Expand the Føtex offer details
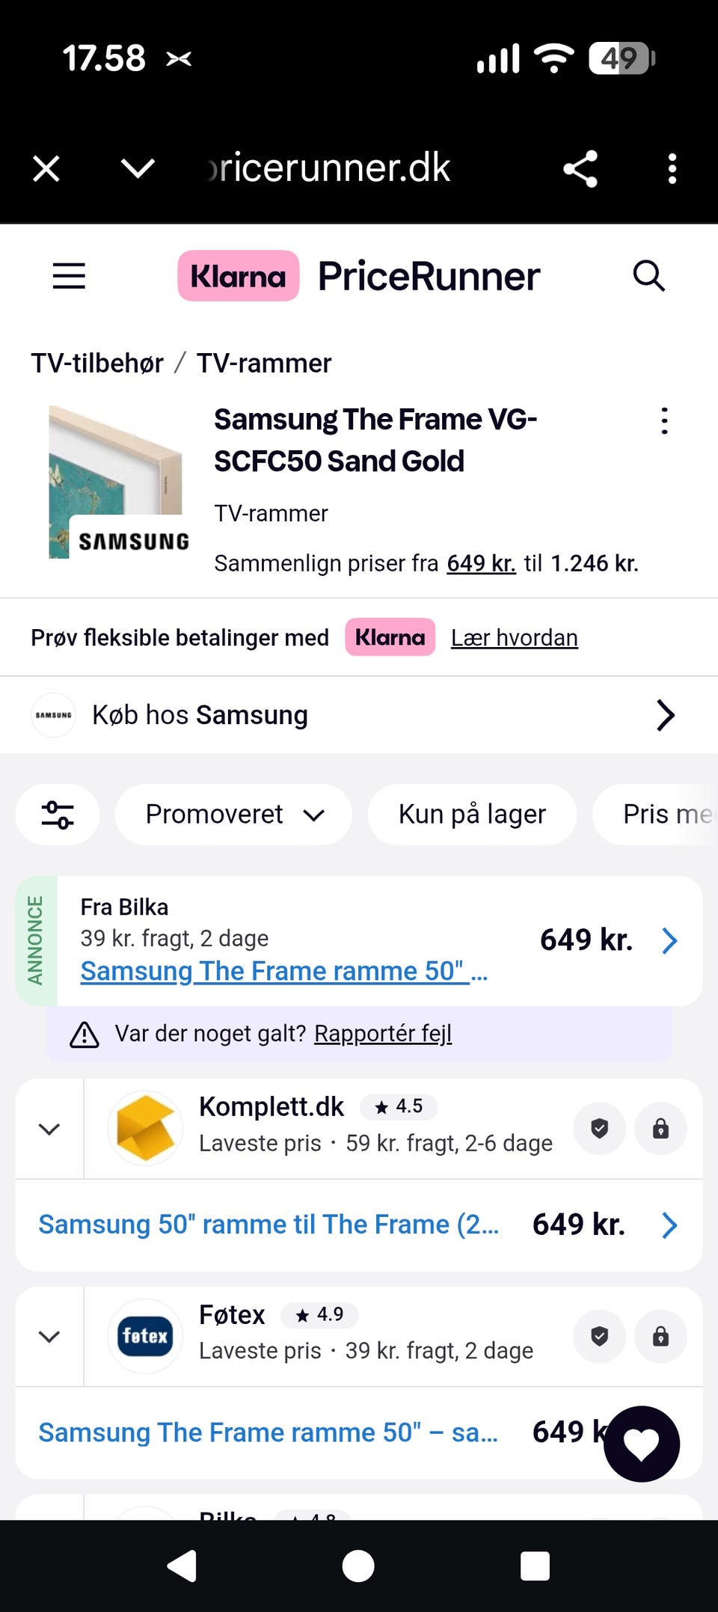 pos(49,1337)
